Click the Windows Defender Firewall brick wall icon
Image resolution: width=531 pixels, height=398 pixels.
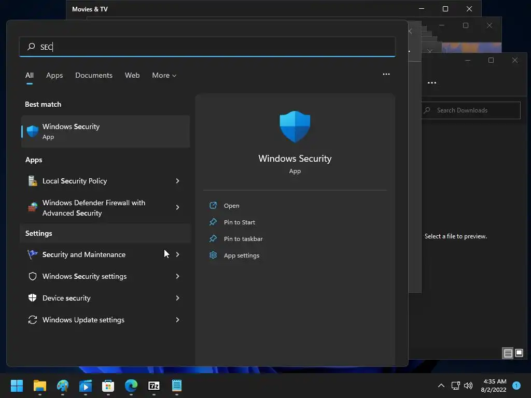[33, 207]
